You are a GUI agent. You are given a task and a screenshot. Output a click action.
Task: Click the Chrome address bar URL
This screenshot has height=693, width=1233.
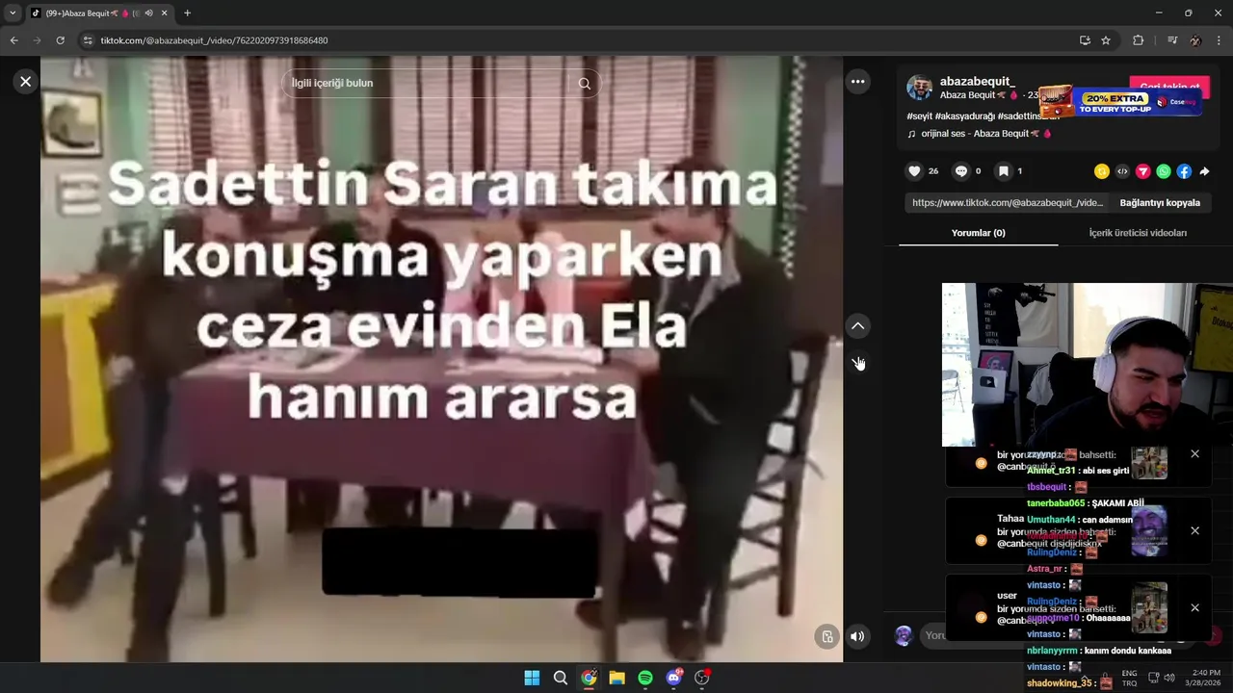click(x=214, y=40)
